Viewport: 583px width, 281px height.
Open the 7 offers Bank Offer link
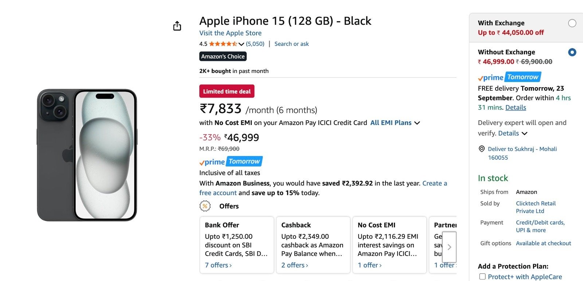tap(218, 265)
